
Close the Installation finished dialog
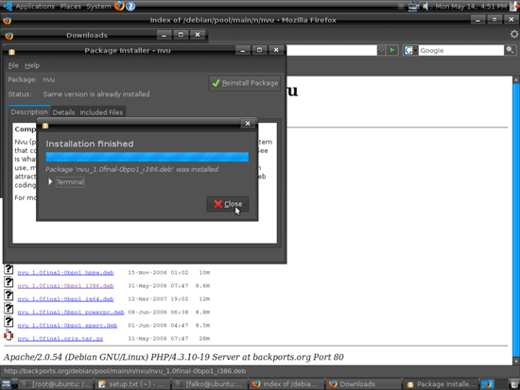pos(228,204)
